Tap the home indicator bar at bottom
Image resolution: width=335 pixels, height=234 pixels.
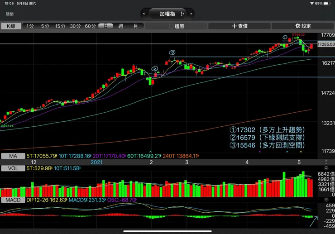click(167, 231)
